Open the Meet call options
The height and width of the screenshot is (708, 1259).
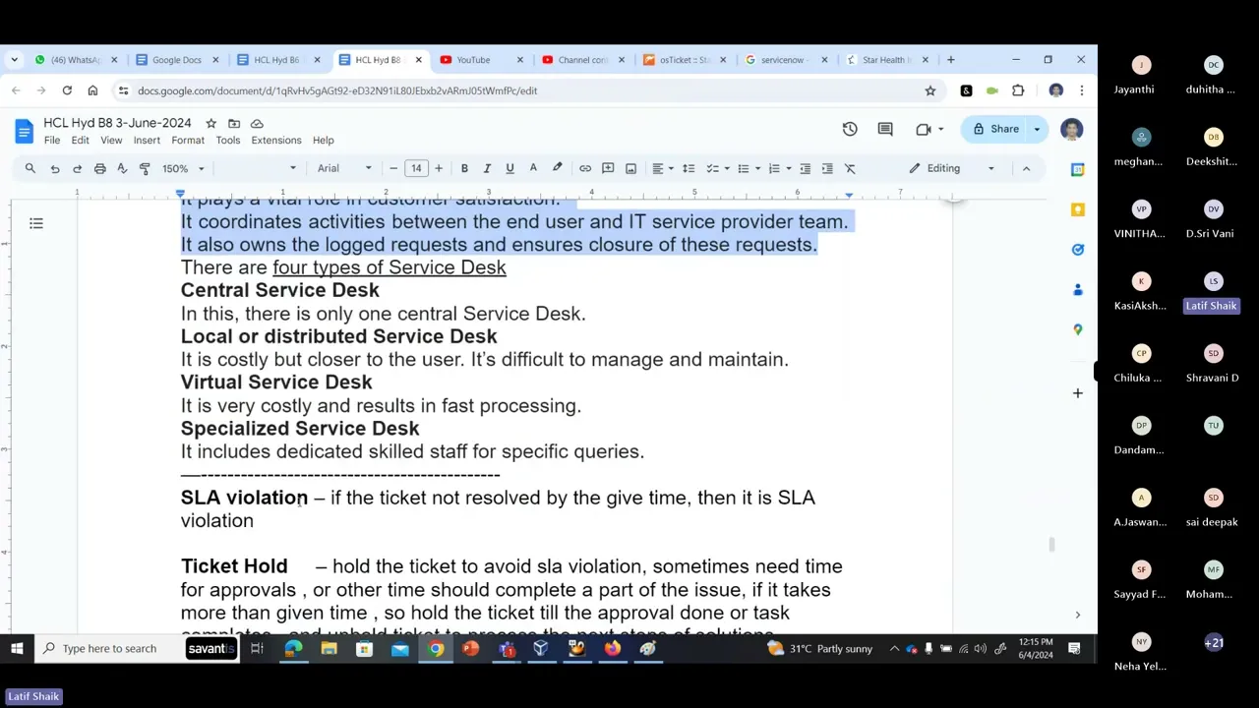tap(929, 129)
